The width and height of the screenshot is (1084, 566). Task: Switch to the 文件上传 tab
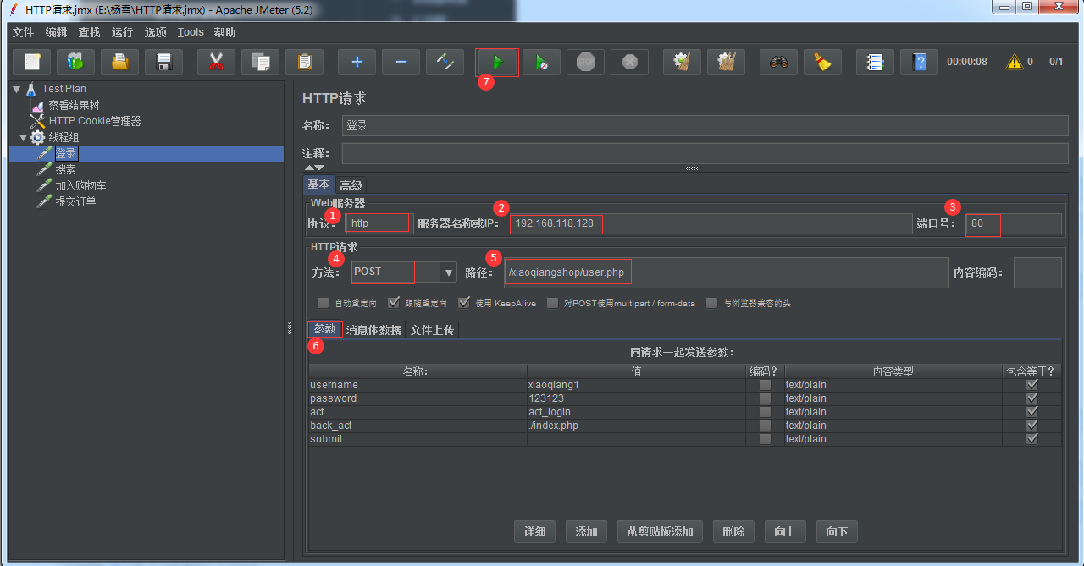click(x=433, y=330)
